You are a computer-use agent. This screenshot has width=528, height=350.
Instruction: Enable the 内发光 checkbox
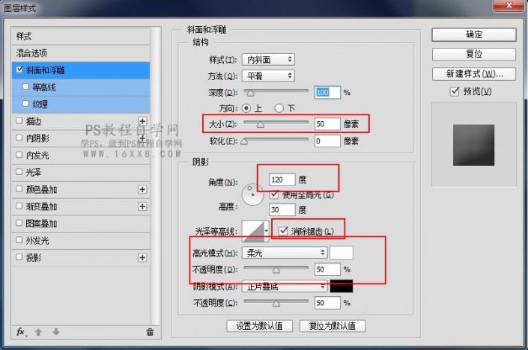19,155
